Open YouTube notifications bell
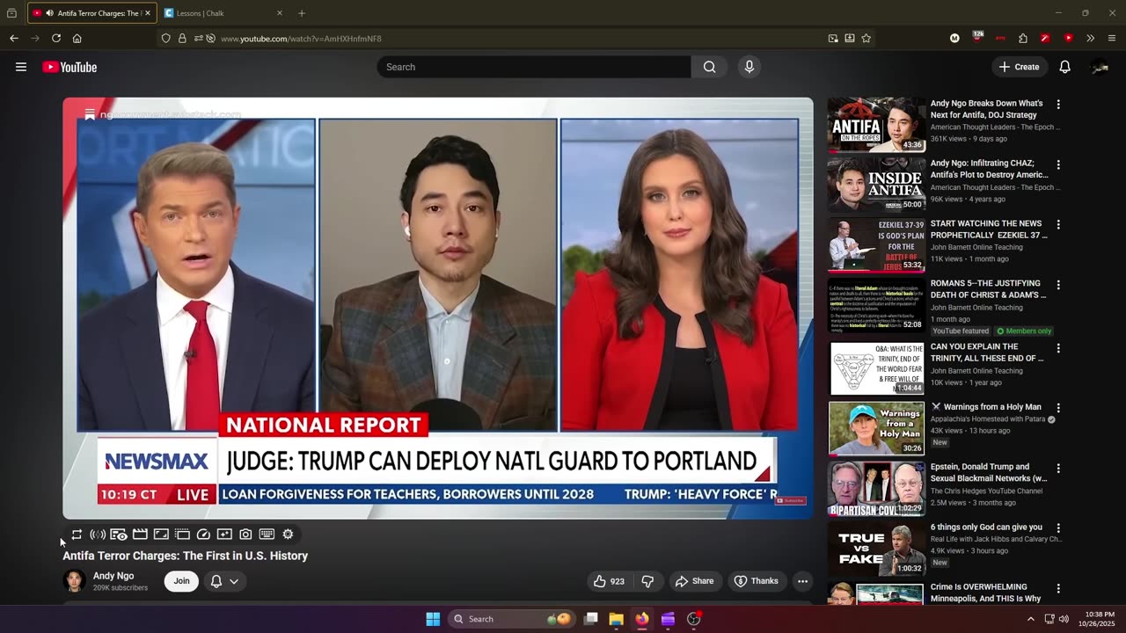Screen dimensions: 1126x633 (x=1064, y=67)
